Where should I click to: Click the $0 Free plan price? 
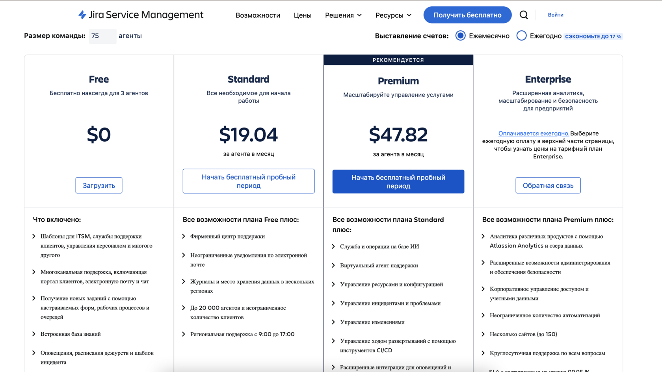pos(99,135)
